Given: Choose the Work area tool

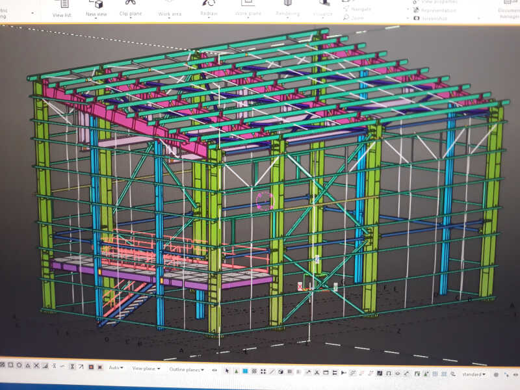Looking at the screenshot, I should [x=170, y=10].
